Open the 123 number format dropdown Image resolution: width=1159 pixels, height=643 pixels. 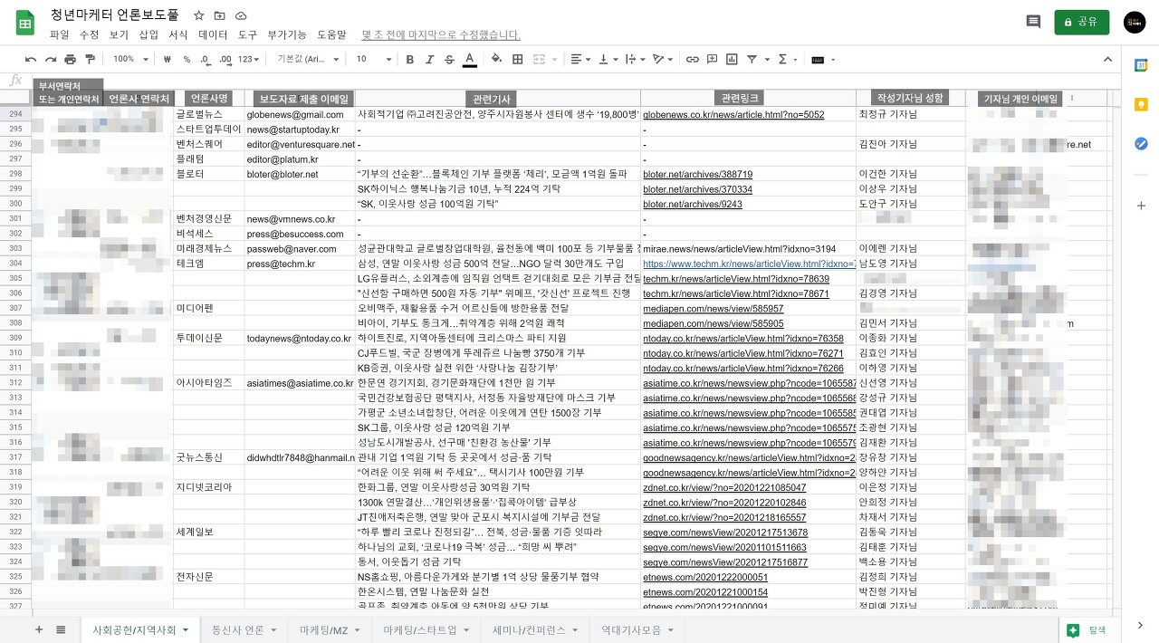250,60
